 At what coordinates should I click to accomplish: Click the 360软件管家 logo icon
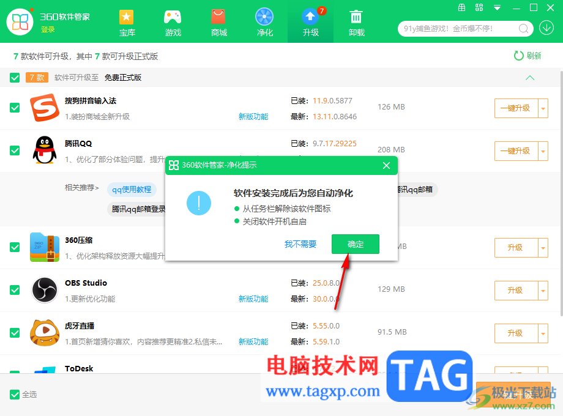pos(20,22)
